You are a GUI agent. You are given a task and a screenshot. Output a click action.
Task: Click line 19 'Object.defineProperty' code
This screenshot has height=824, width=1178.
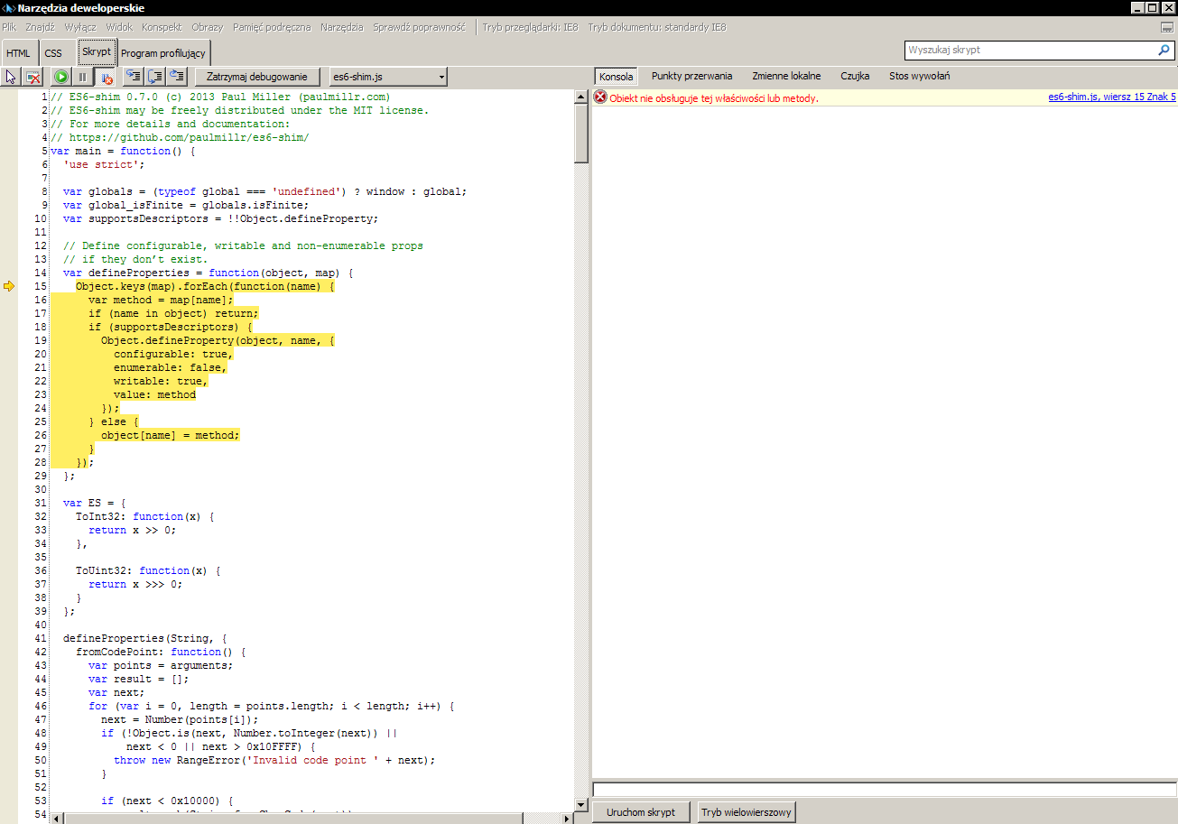(x=218, y=340)
